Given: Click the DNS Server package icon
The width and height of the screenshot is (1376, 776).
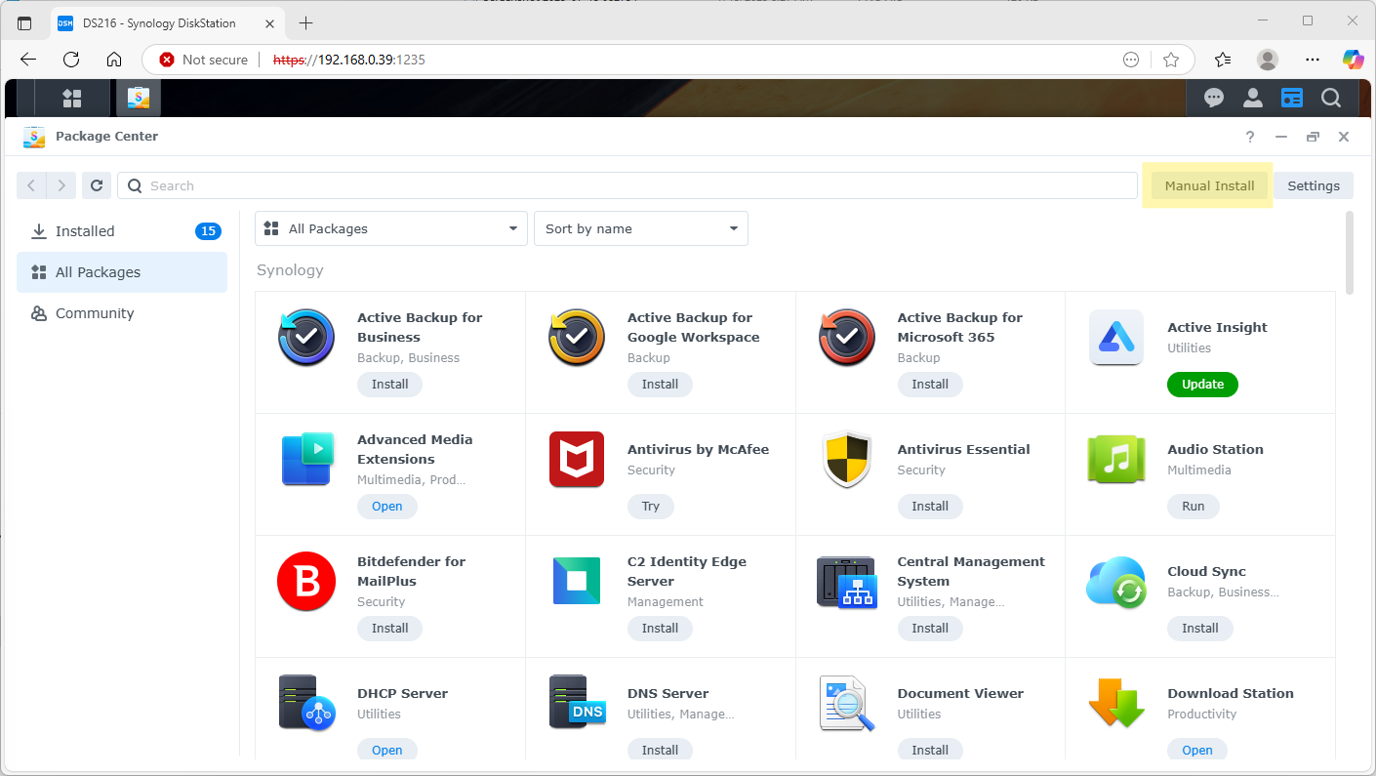Looking at the screenshot, I should tap(577, 703).
